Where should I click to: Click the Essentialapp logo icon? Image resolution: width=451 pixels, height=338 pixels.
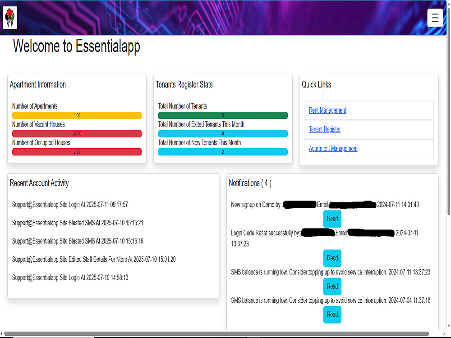point(10,18)
